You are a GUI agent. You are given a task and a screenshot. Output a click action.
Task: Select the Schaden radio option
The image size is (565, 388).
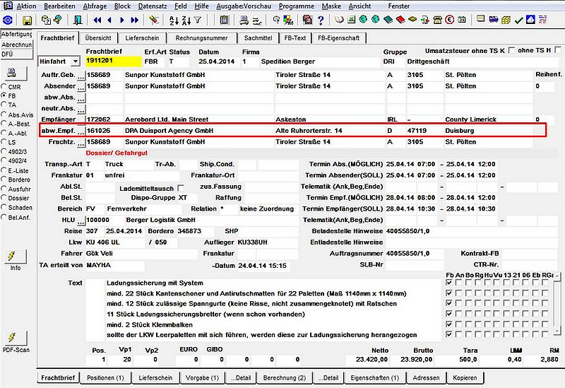pos(4,207)
